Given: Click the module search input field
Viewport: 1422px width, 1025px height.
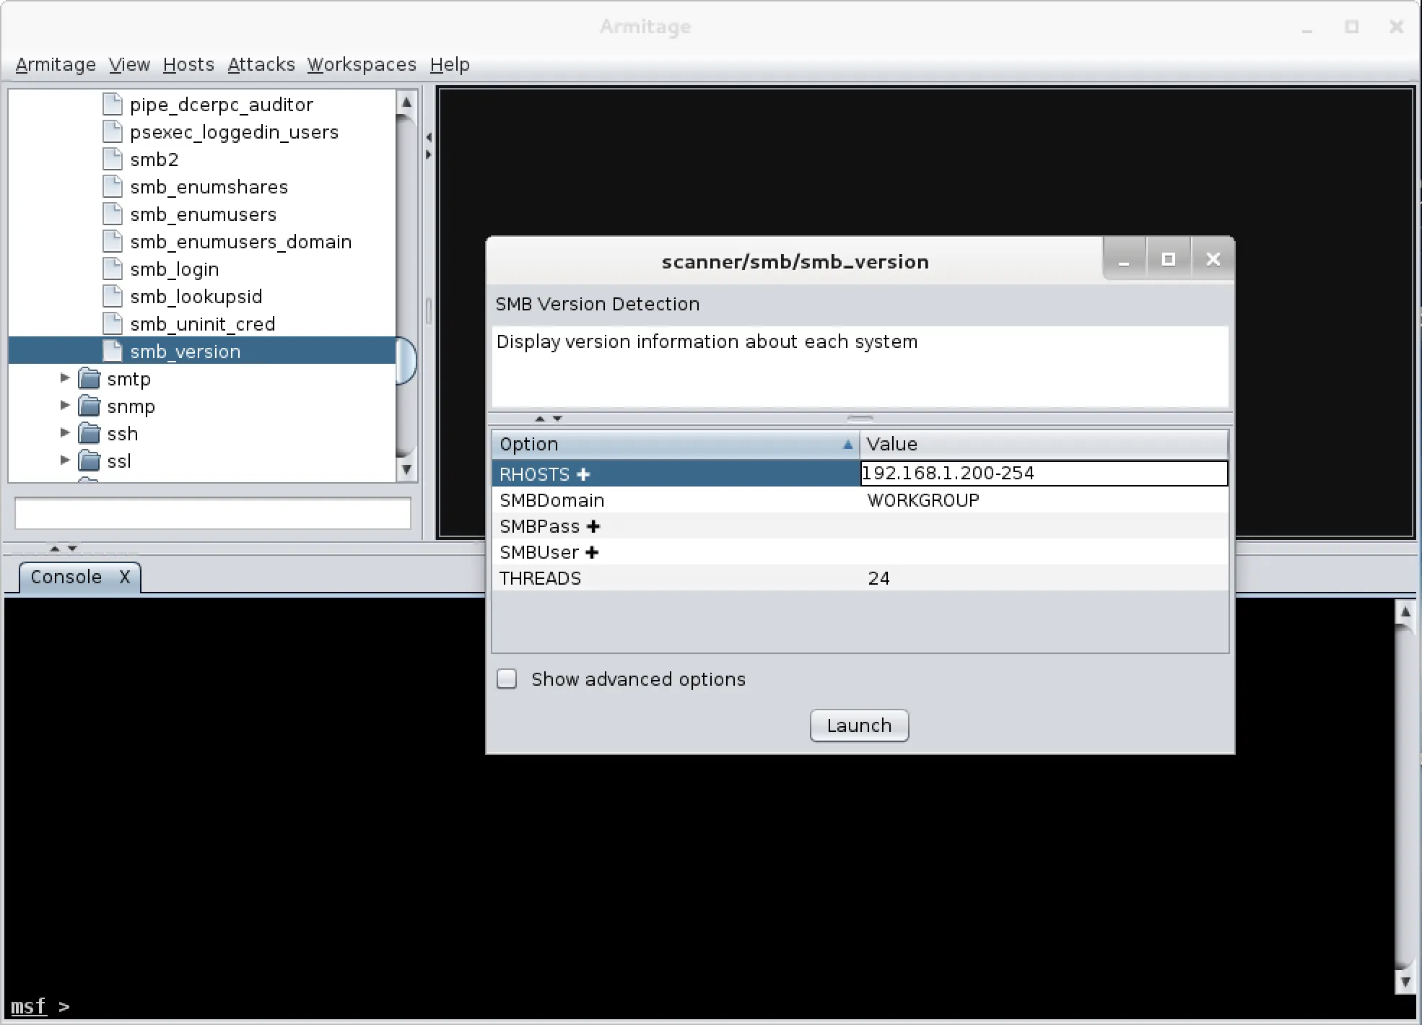Looking at the screenshot, I should 213,514.
